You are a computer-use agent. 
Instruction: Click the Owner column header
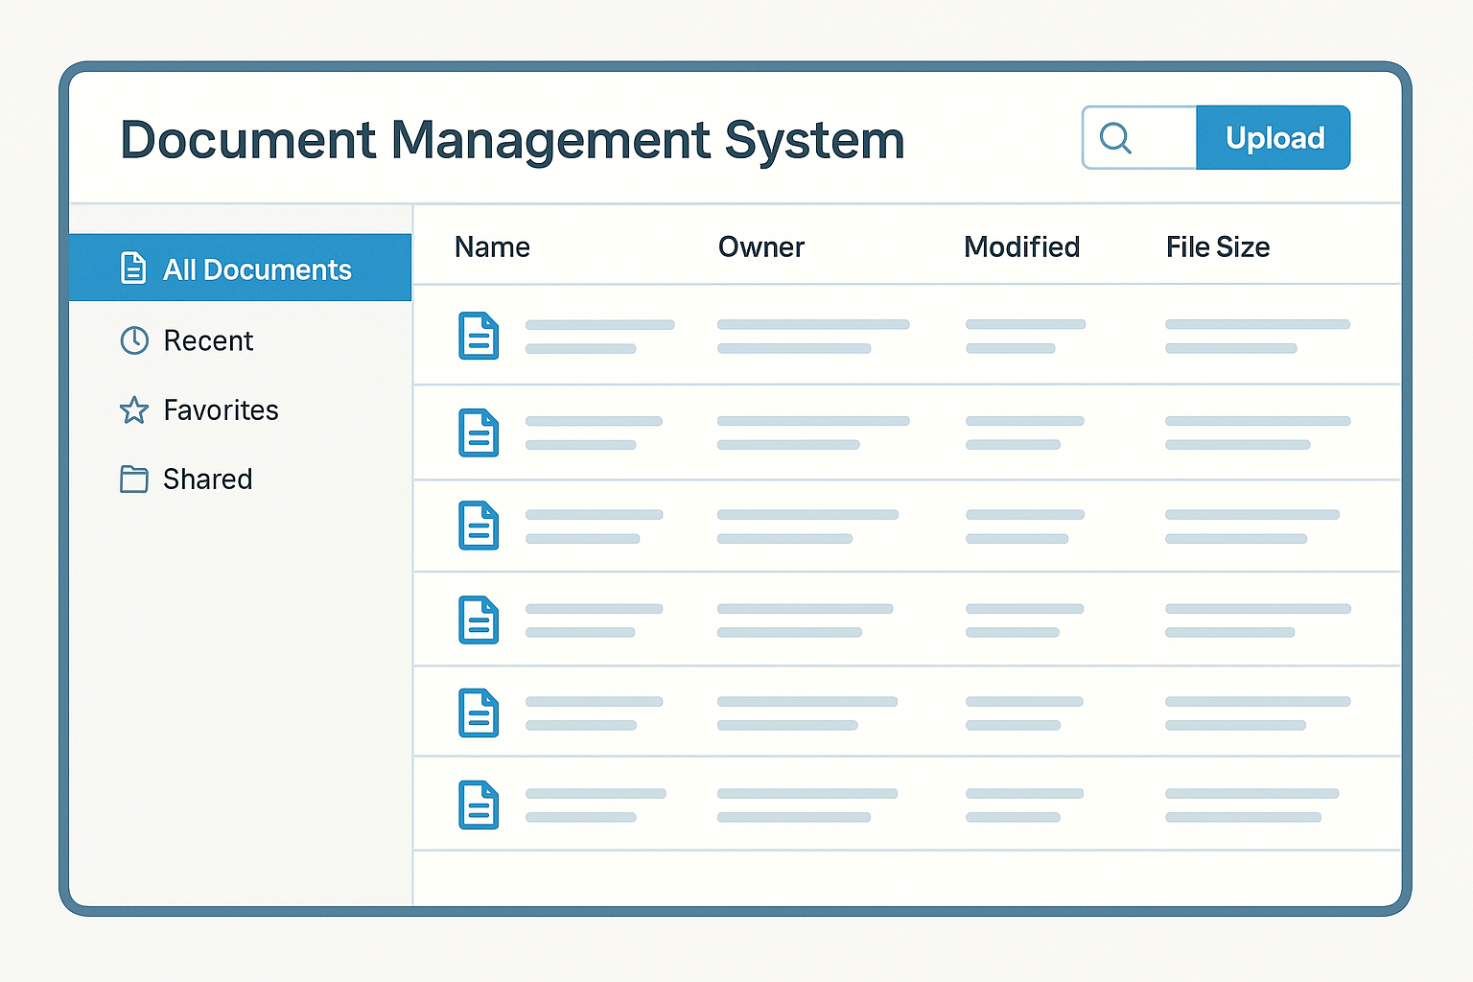click(x=760, y=246)
